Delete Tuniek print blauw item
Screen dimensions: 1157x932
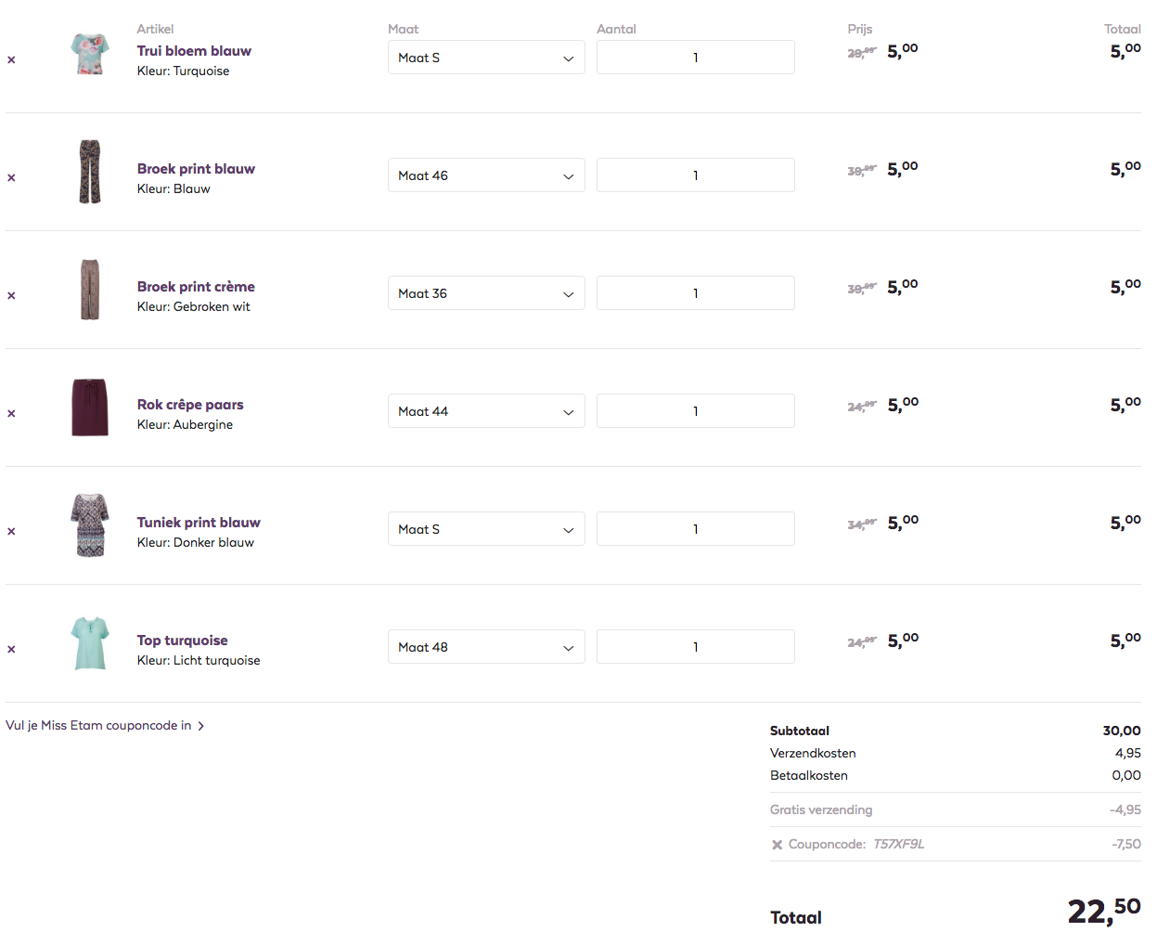11,531
